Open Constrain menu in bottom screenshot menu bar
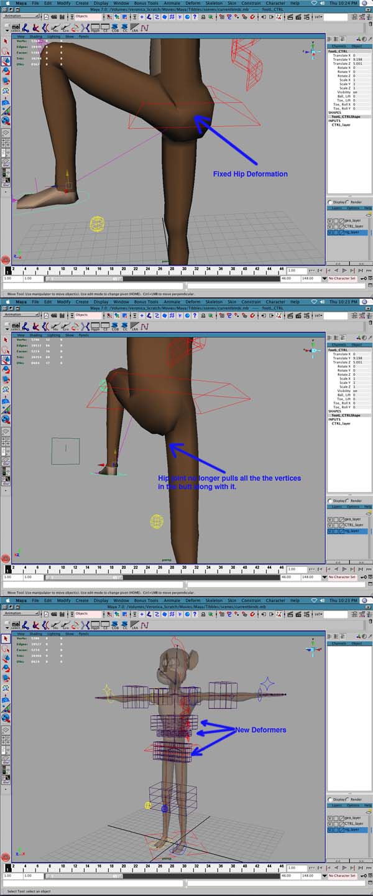Image resolution: width=373 pixels, height=896 pixels. click(251, 600)
